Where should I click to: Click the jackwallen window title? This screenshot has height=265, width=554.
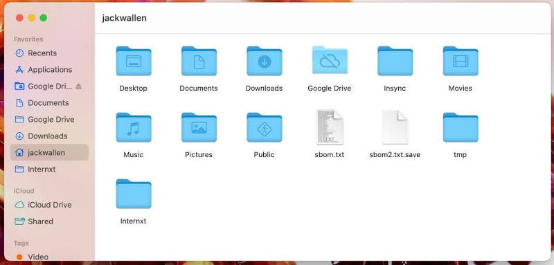click(125, 18)
